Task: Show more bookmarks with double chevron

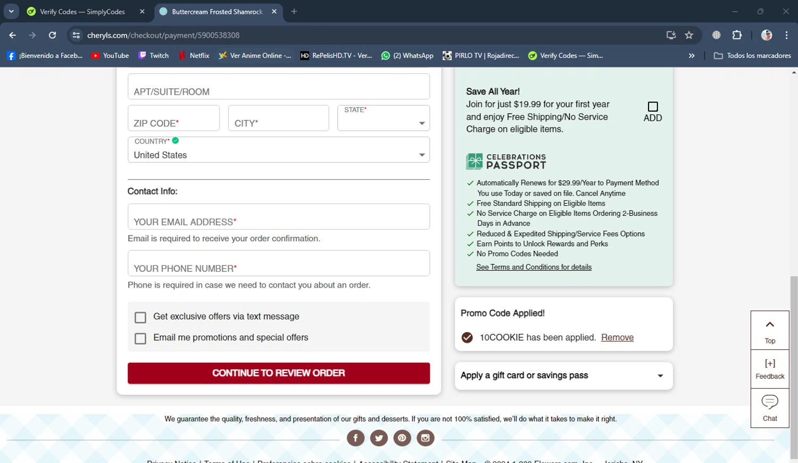Action: [x=692, y=55]
